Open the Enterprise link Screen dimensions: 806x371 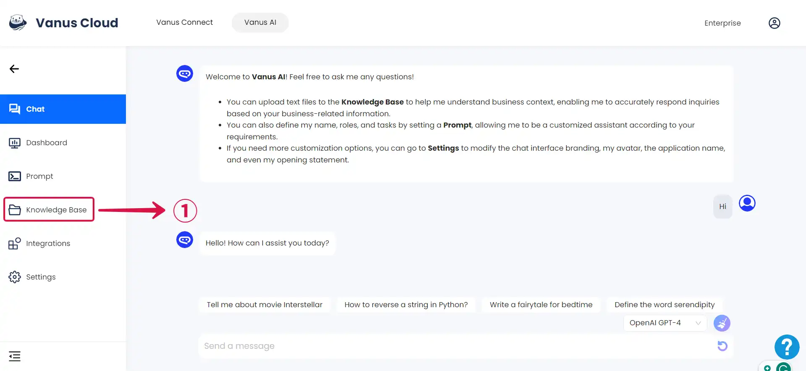click(x=722, y=23)
